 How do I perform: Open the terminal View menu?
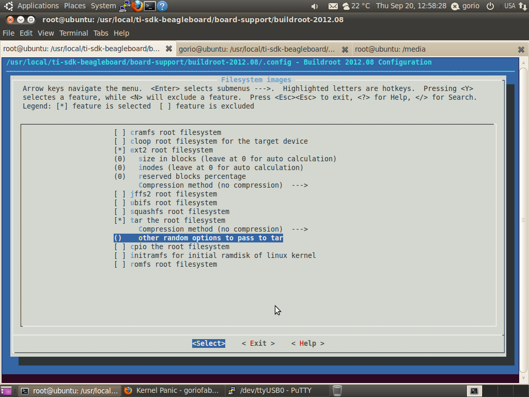(46, 33)
